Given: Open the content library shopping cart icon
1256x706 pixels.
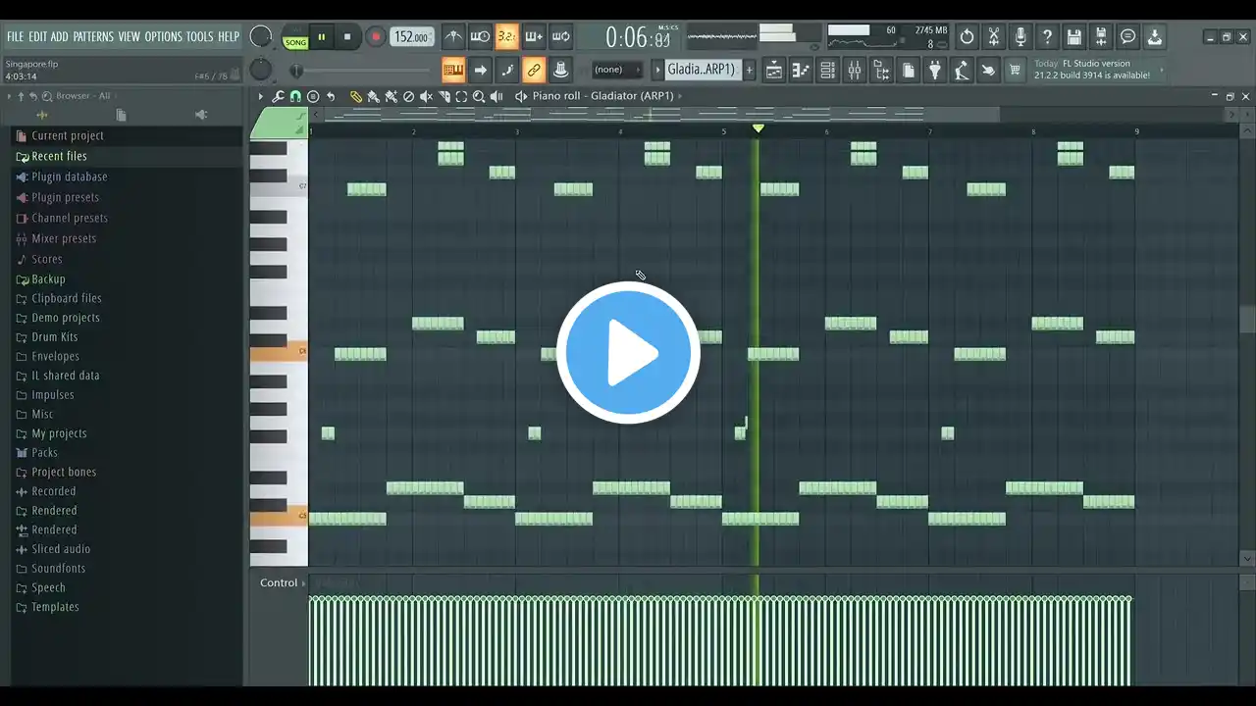Looking at the screenshot, I should [x=1015, y=70].
